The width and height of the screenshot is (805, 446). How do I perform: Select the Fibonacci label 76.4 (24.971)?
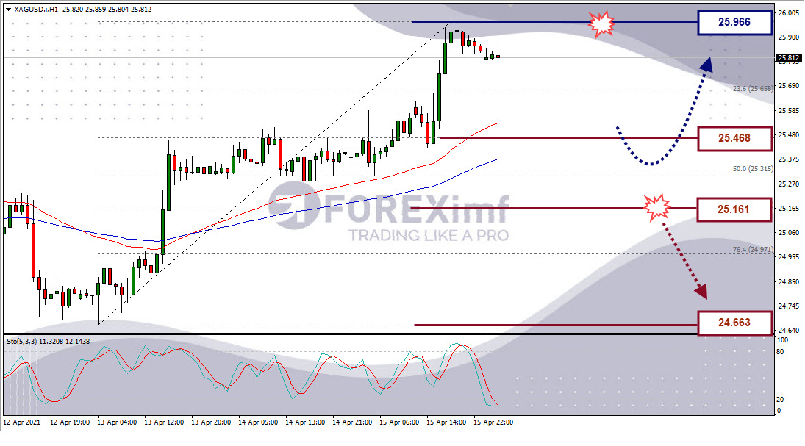pyautogui.click(x=753, y=249)
